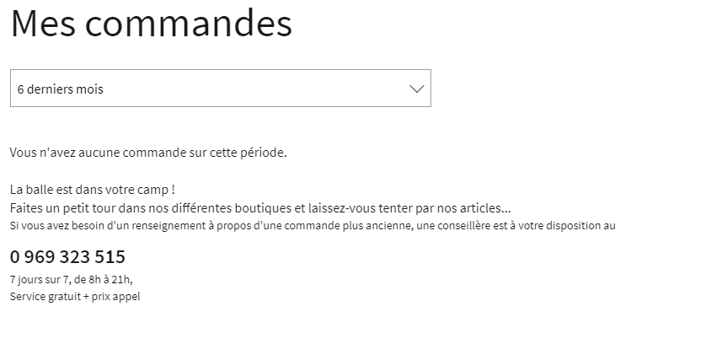Click '7 jours sur 7, de 8h à 21h' text
The height and width of the screenshot is (344, 711).
coord(72,279)
